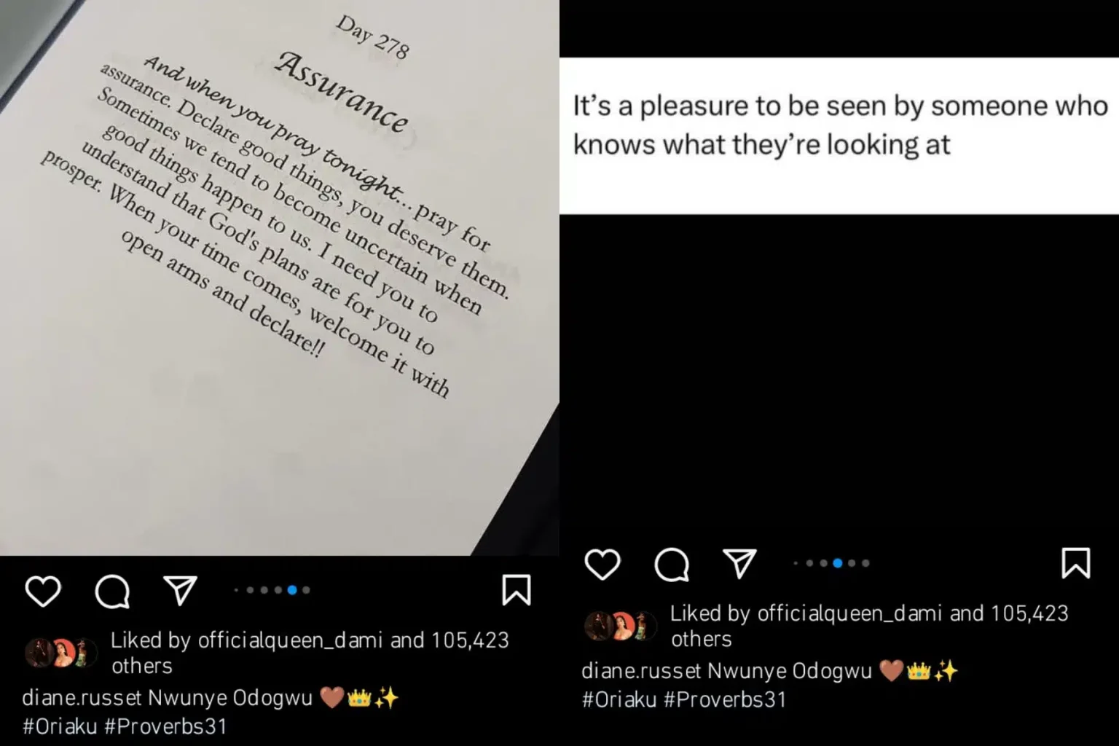
Task: Select highlighted carousel dot on left post
Action: pyautogui.click(x=292, y=590)
